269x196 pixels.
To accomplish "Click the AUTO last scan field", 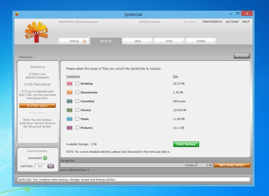I will (40, 166).
